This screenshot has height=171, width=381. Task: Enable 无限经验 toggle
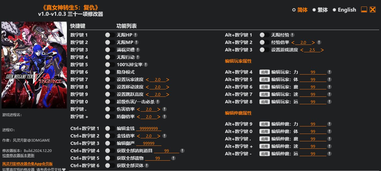coord(265,35)
